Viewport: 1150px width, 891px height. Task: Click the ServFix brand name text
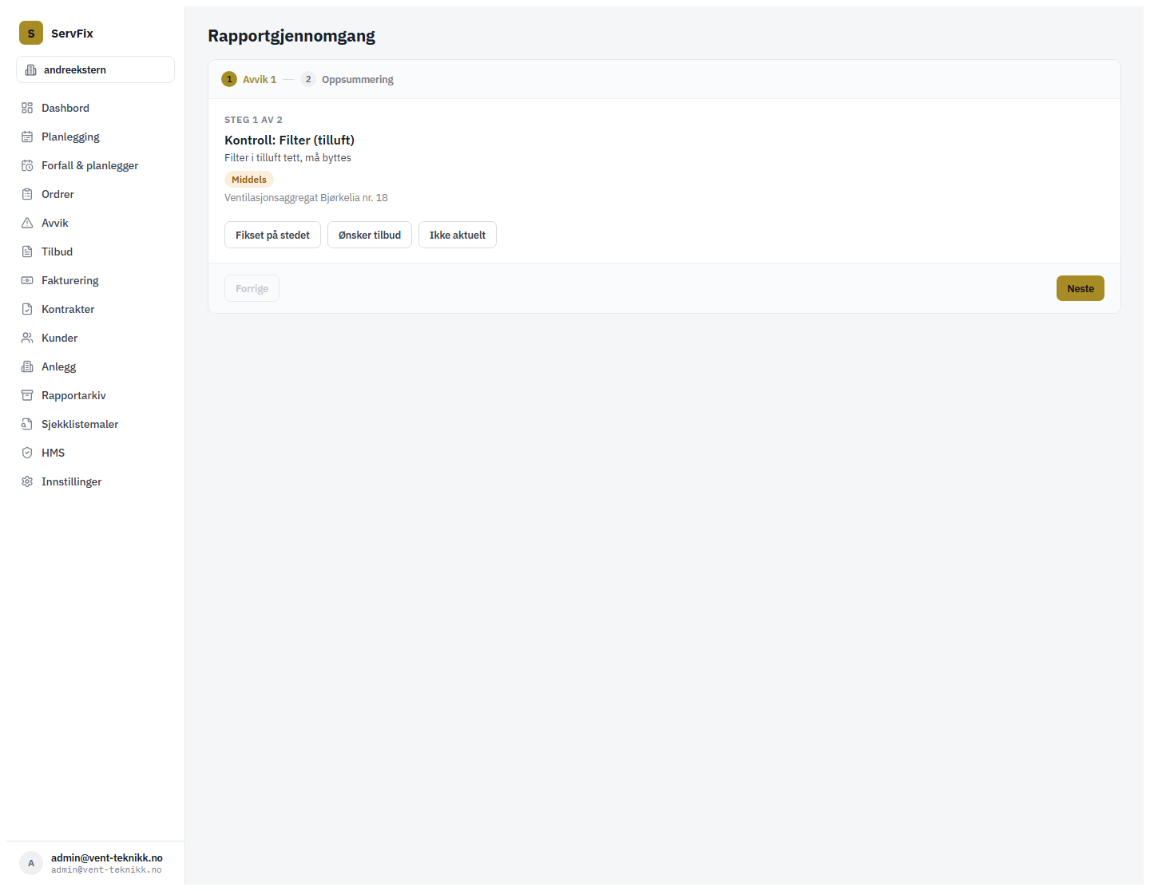(x=72, y=34)
